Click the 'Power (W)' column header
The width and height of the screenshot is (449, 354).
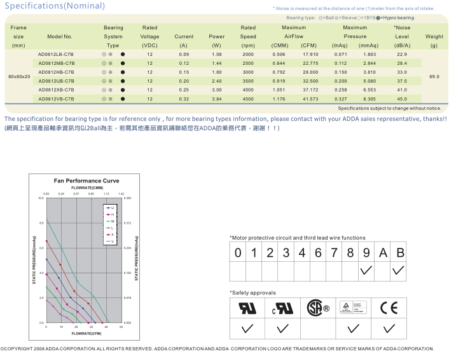coord(217,41)
